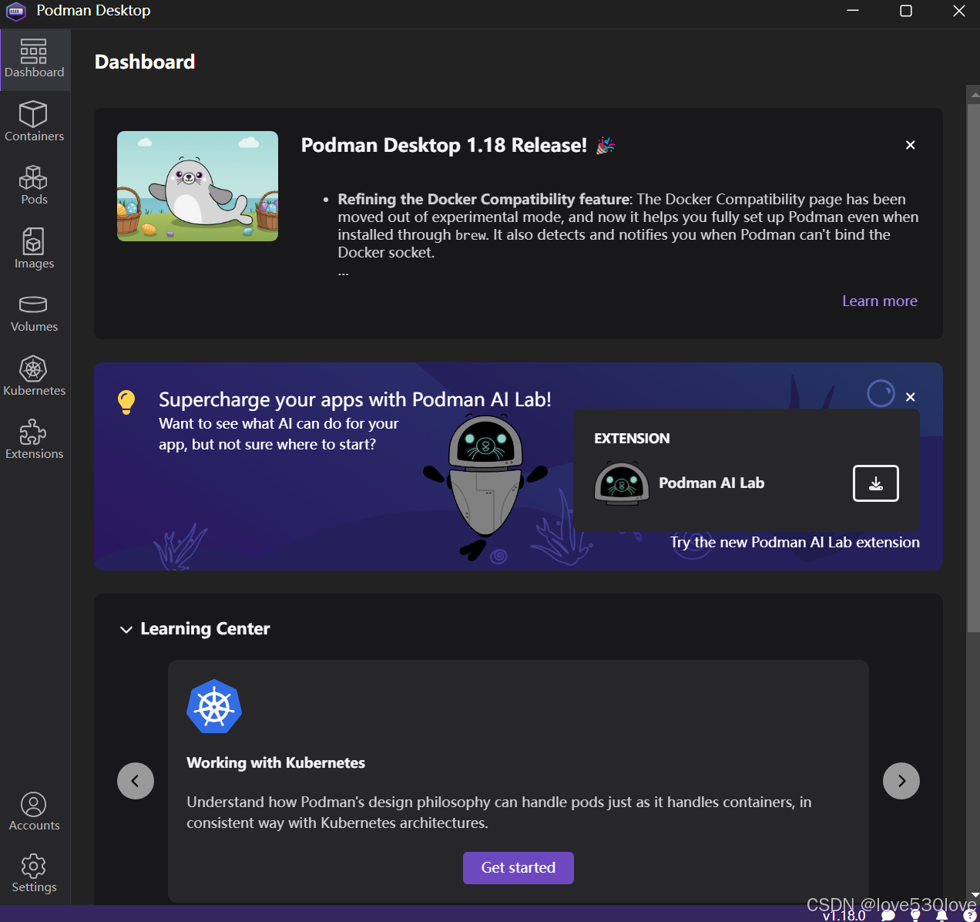Image resolution: width=980 pixels, height=922 pixels.
Task: Click the release seal thumbnail image
Action: coord(198,186)
